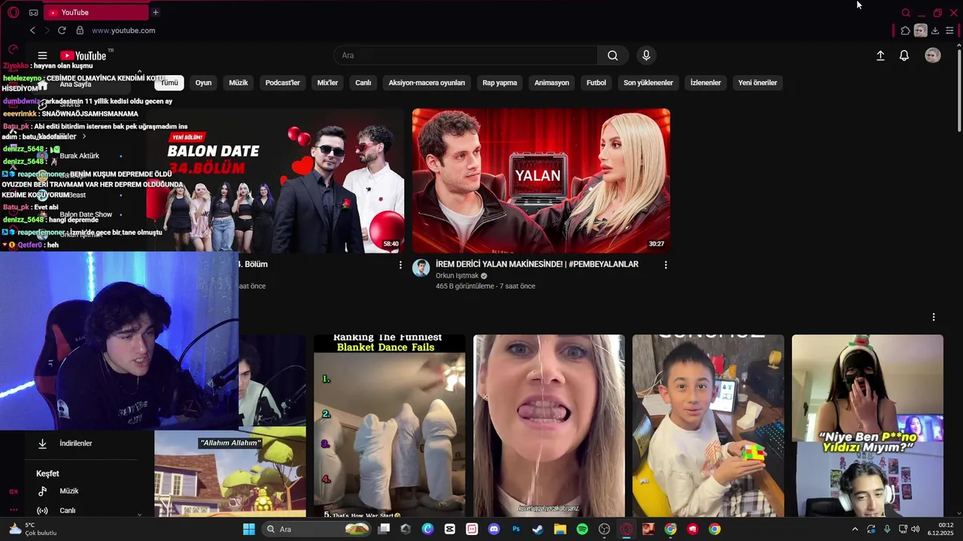Screen dimensions: 963x541
Task: Click the YouTube search magnifier button
Action: click(612, 56)
